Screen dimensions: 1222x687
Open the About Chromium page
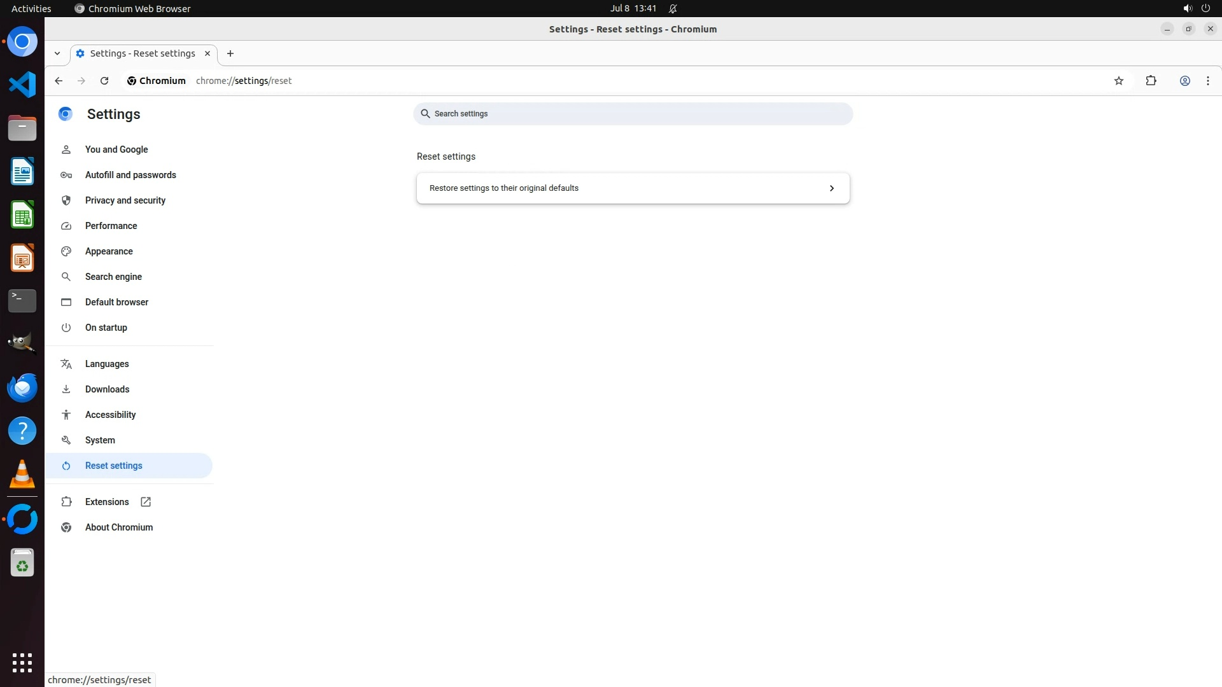[118, 527]
